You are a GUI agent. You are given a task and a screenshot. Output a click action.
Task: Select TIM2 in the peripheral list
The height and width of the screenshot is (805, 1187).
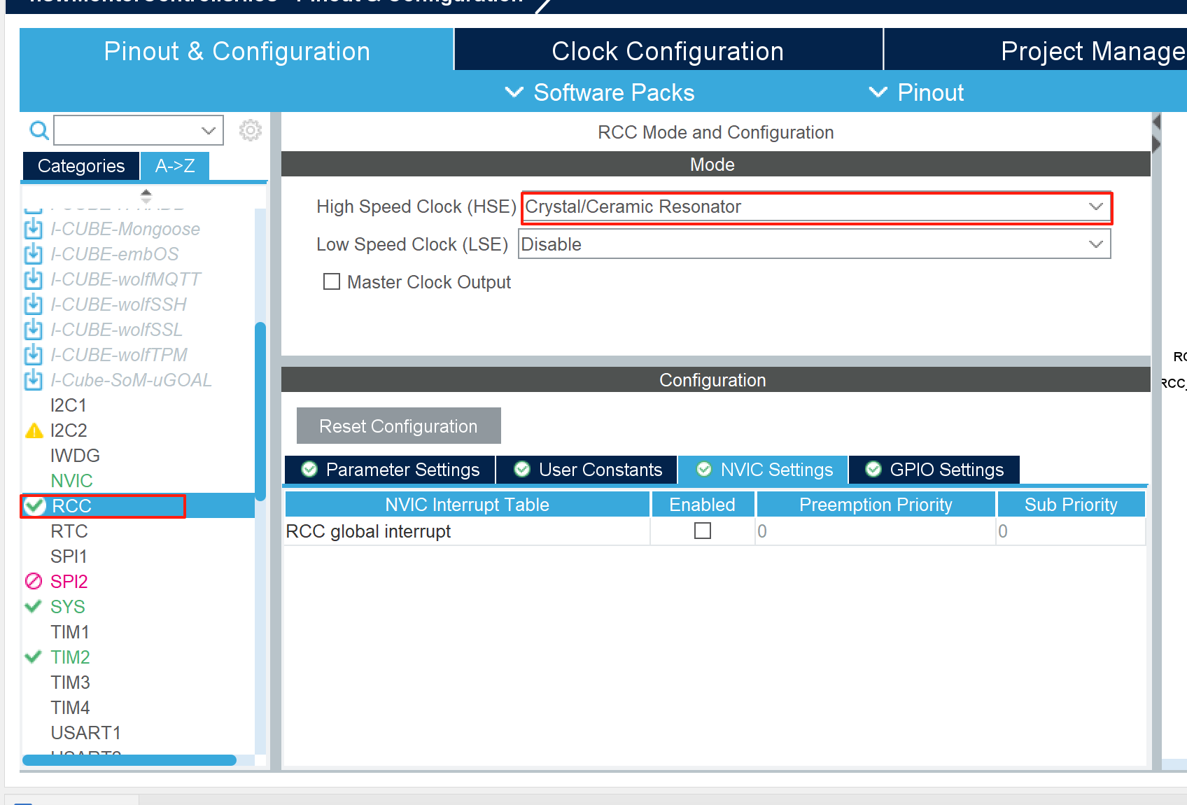coord(70,657)
